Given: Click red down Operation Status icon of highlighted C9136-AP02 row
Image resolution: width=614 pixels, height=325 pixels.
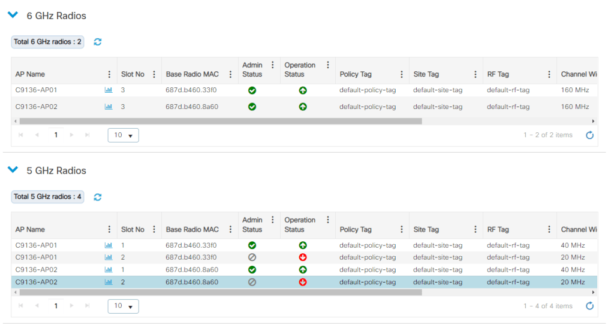Looking at the screenshot, I should point(303,283).
